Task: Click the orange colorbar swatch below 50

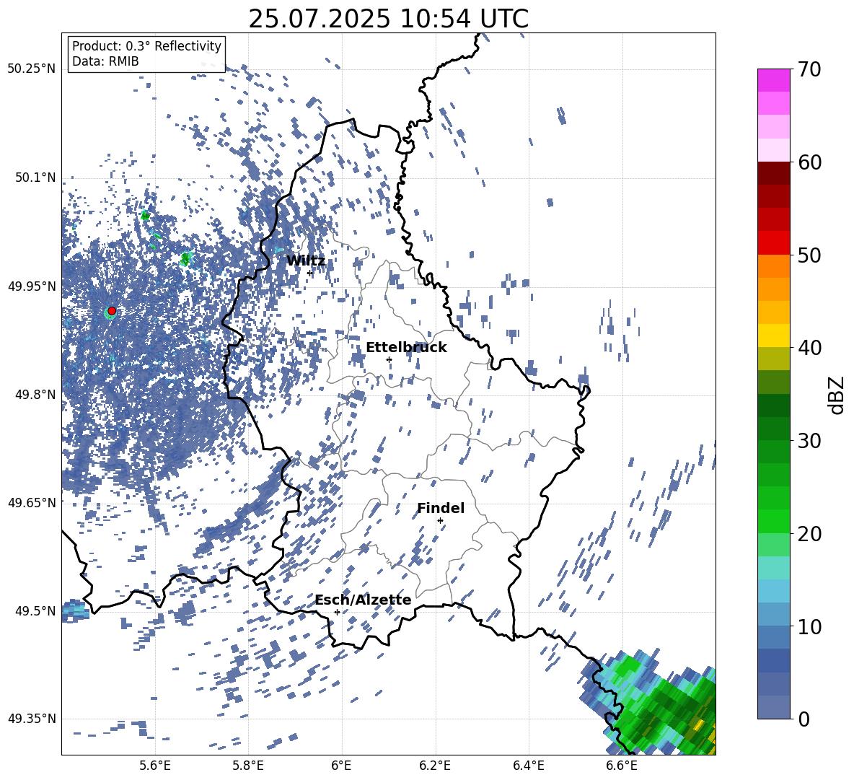Action: (773, 266)
